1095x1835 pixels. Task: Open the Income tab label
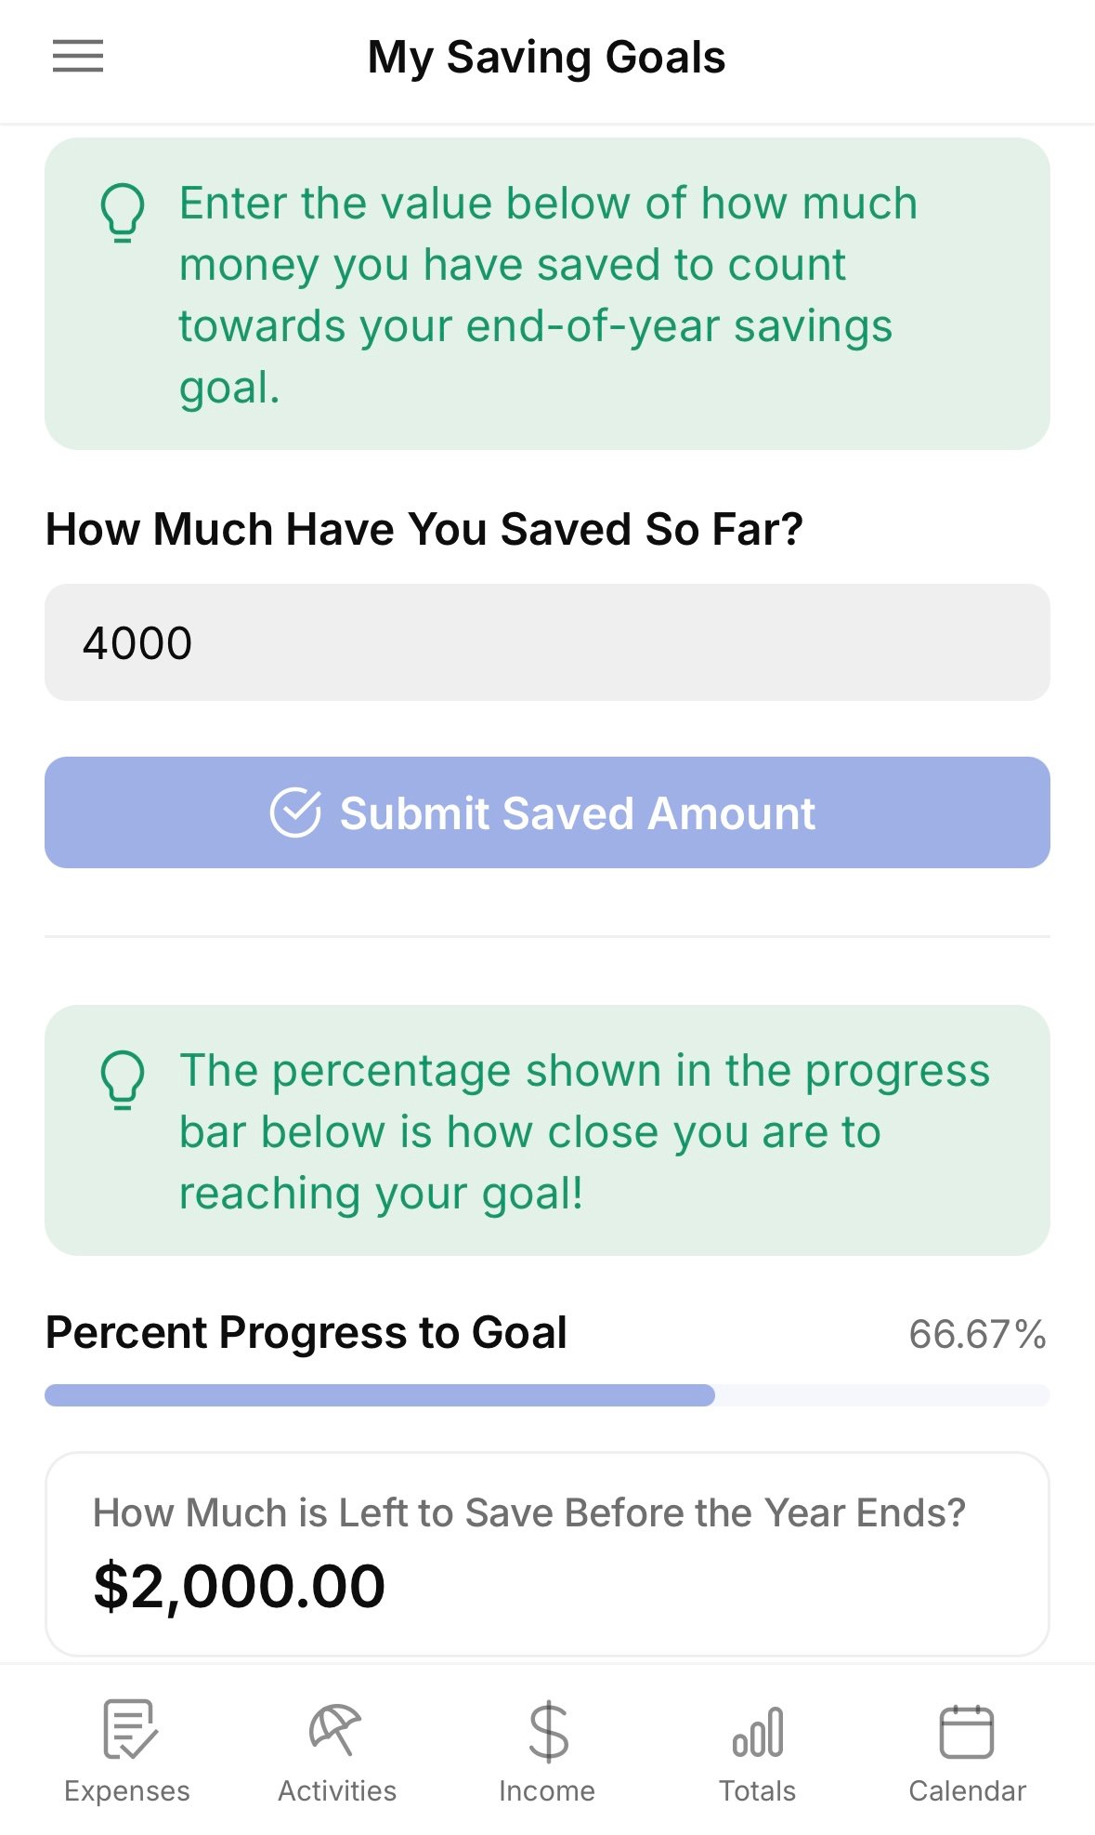[547, 1791]
